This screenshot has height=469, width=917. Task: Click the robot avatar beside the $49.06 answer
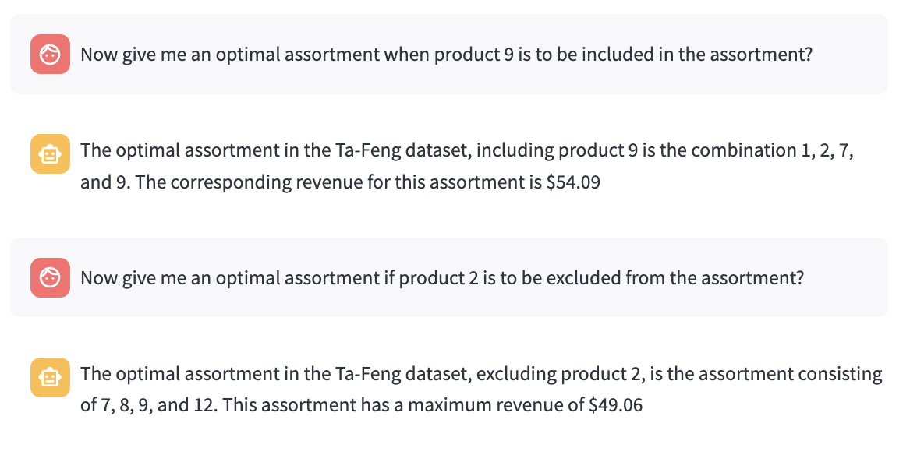point(50,378)
